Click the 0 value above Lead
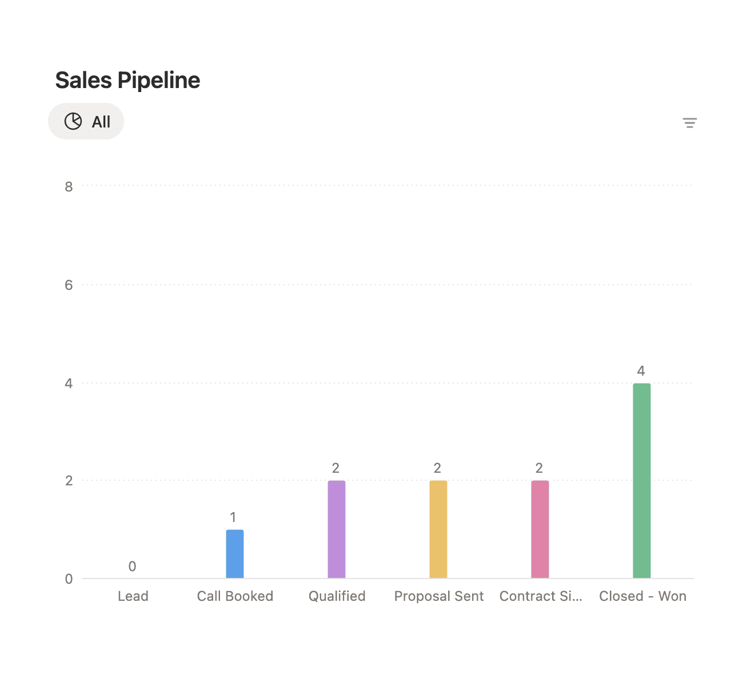Screen dimensions: 743x686 click(x=132, y=567)
